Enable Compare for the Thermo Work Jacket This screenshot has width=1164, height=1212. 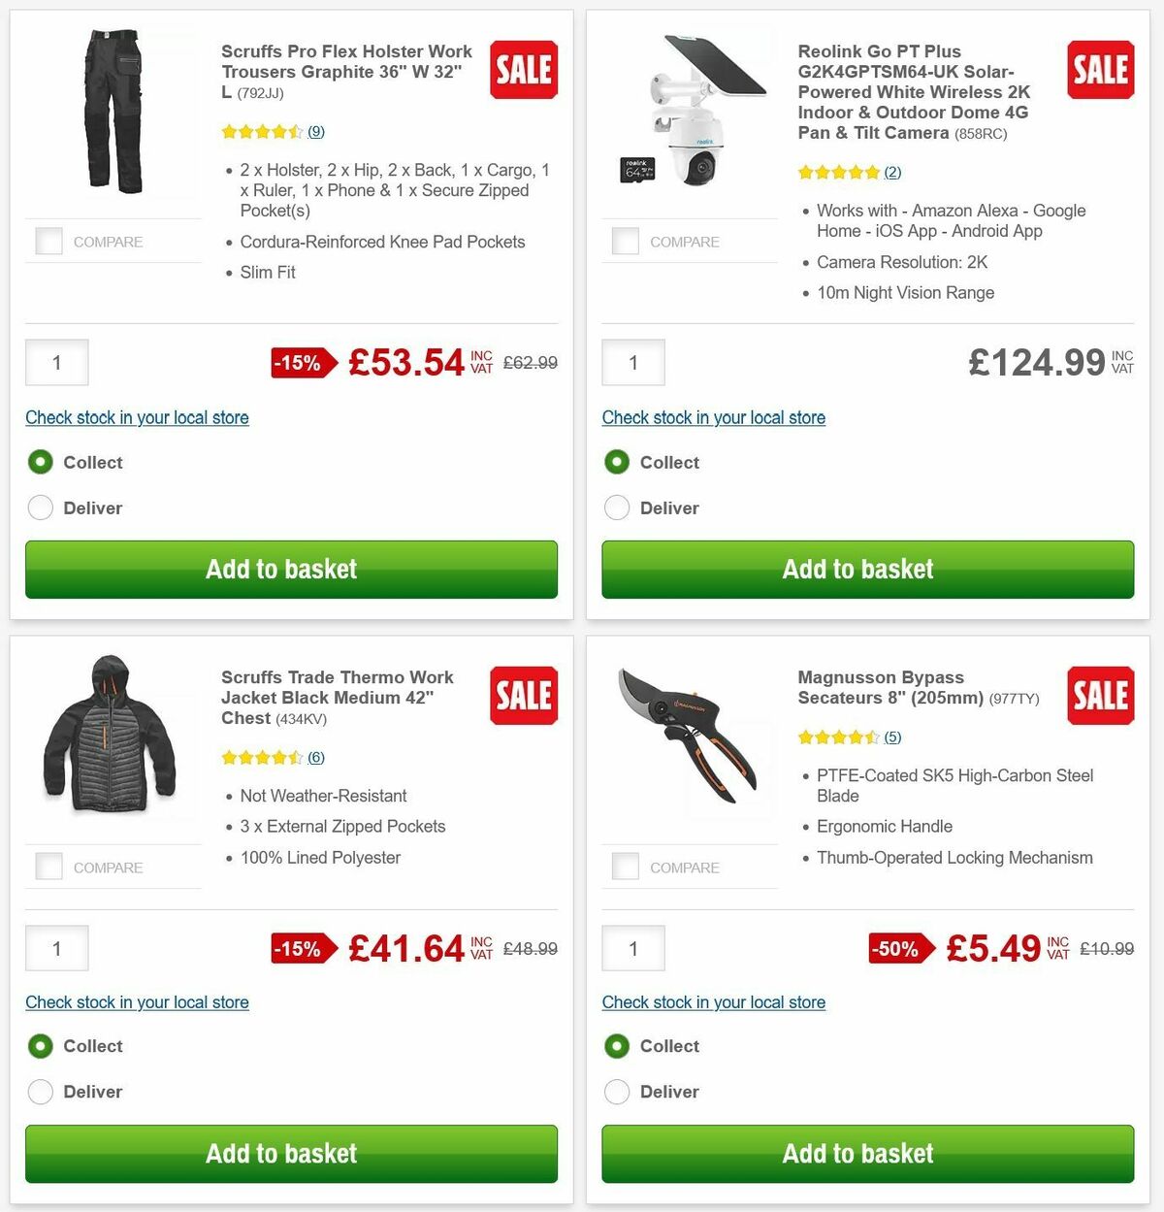[x=48, y=866]
